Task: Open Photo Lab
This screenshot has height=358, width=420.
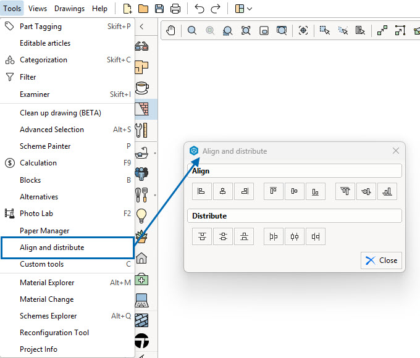Action: pyautogui.click(x=67, y=214)
